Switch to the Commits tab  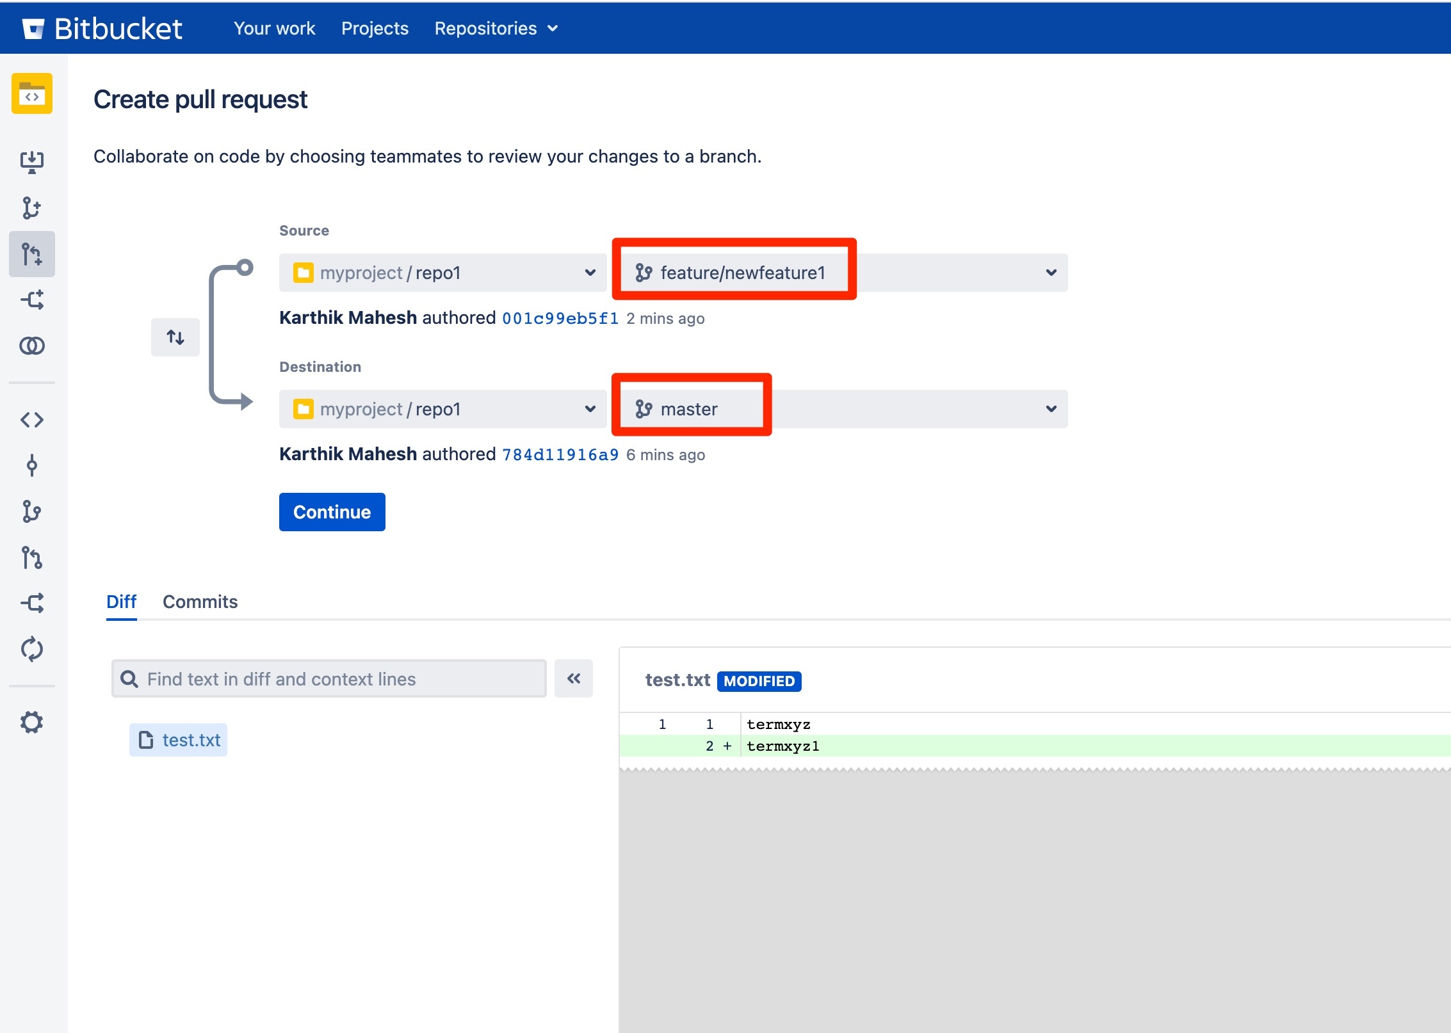[x=199, y=602]
